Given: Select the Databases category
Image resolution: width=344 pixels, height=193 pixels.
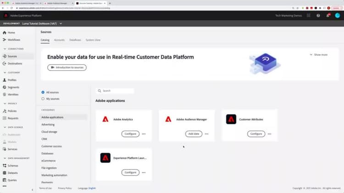Looking at the screenshot, I should (x=47, y=154).
